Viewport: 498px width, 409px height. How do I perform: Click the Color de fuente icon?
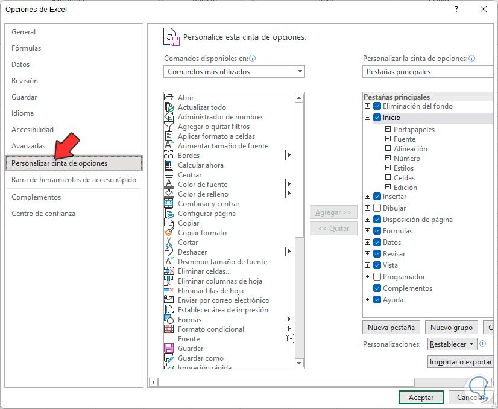169,185
